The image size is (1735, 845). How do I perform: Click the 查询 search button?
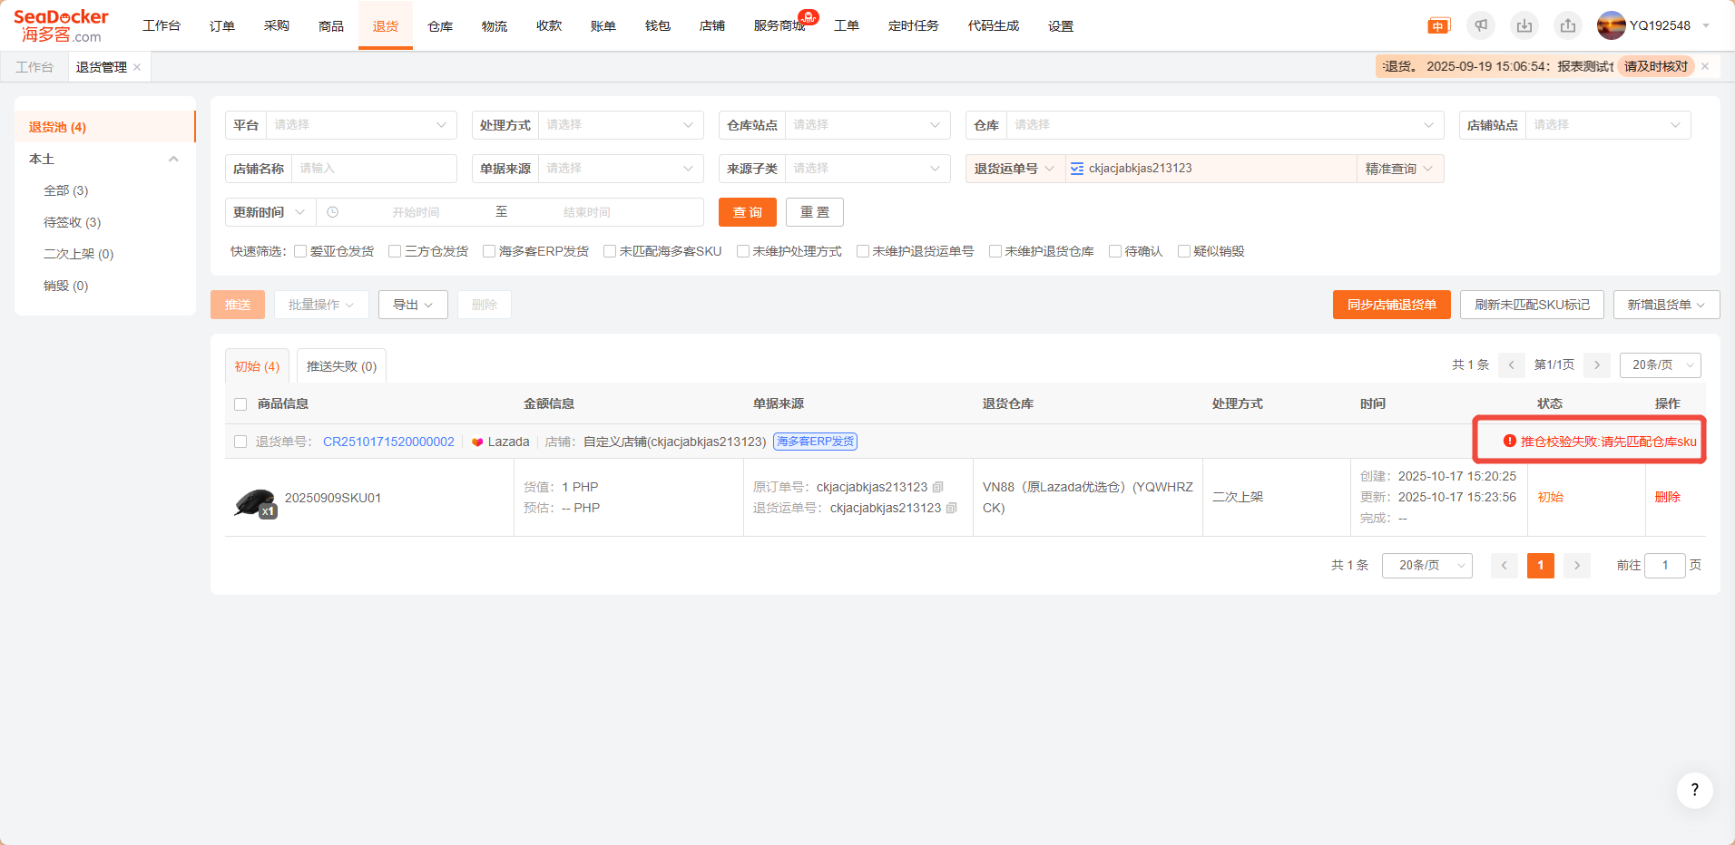tap(747, 212)
